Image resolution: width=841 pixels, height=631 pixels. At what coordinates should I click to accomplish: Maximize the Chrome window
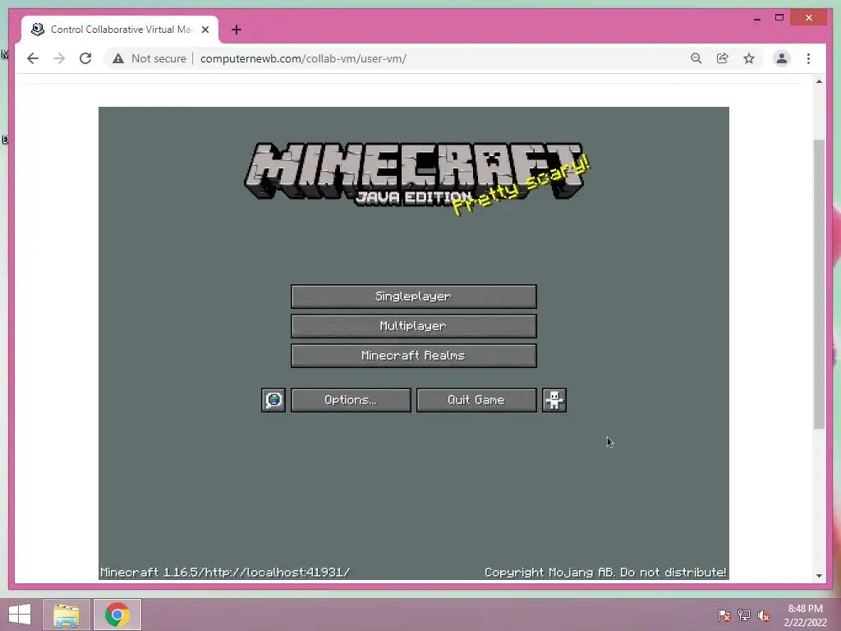[x=779, y=18]
